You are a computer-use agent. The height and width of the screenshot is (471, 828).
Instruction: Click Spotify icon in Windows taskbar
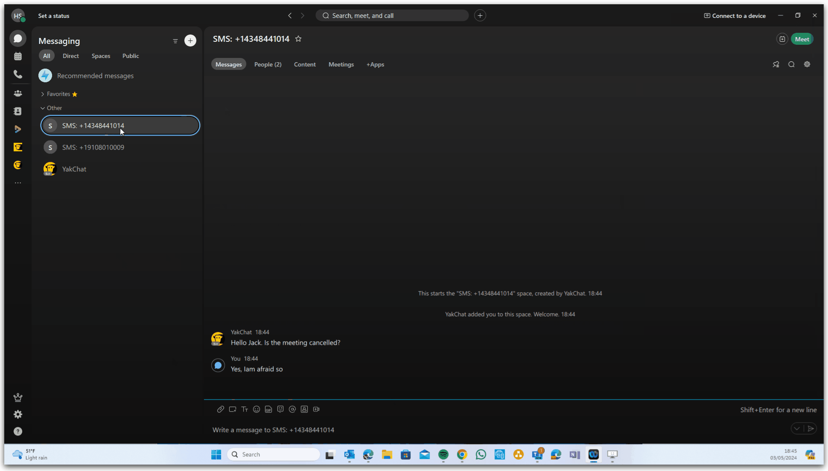443,454
